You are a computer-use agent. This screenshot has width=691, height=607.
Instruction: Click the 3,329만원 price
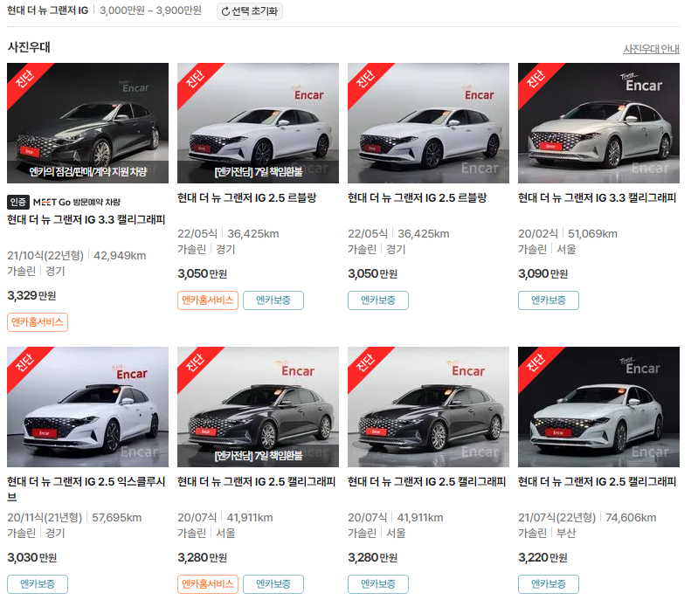31,295
